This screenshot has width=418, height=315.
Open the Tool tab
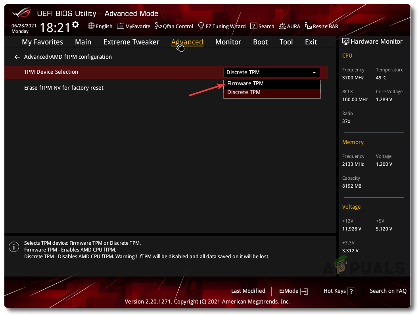[x=286, y=42]
